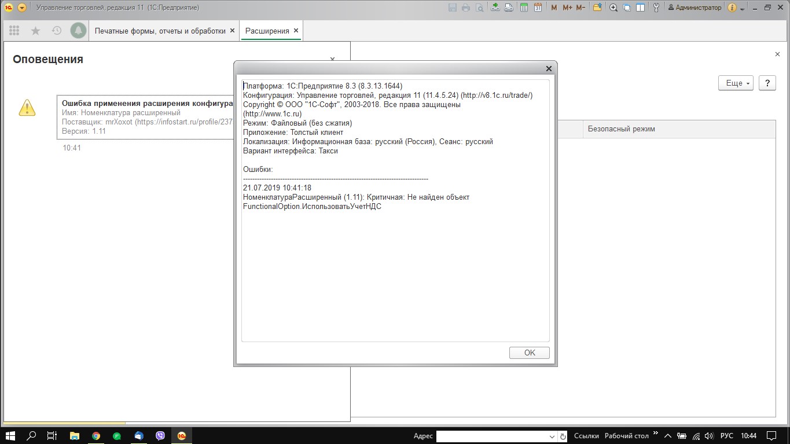Open Task View on the taskbar

(x=52, y=436)
